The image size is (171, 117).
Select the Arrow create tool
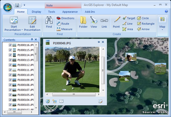click(x=143, y=29)
